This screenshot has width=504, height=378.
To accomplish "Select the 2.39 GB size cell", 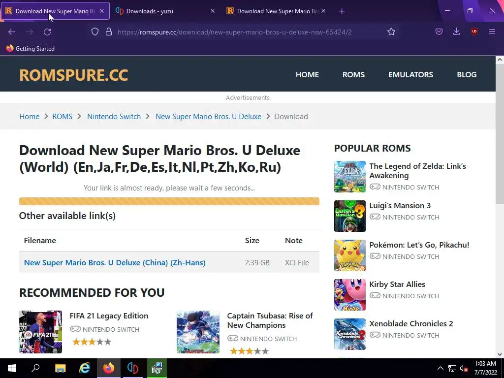I will tap(257, 263).
